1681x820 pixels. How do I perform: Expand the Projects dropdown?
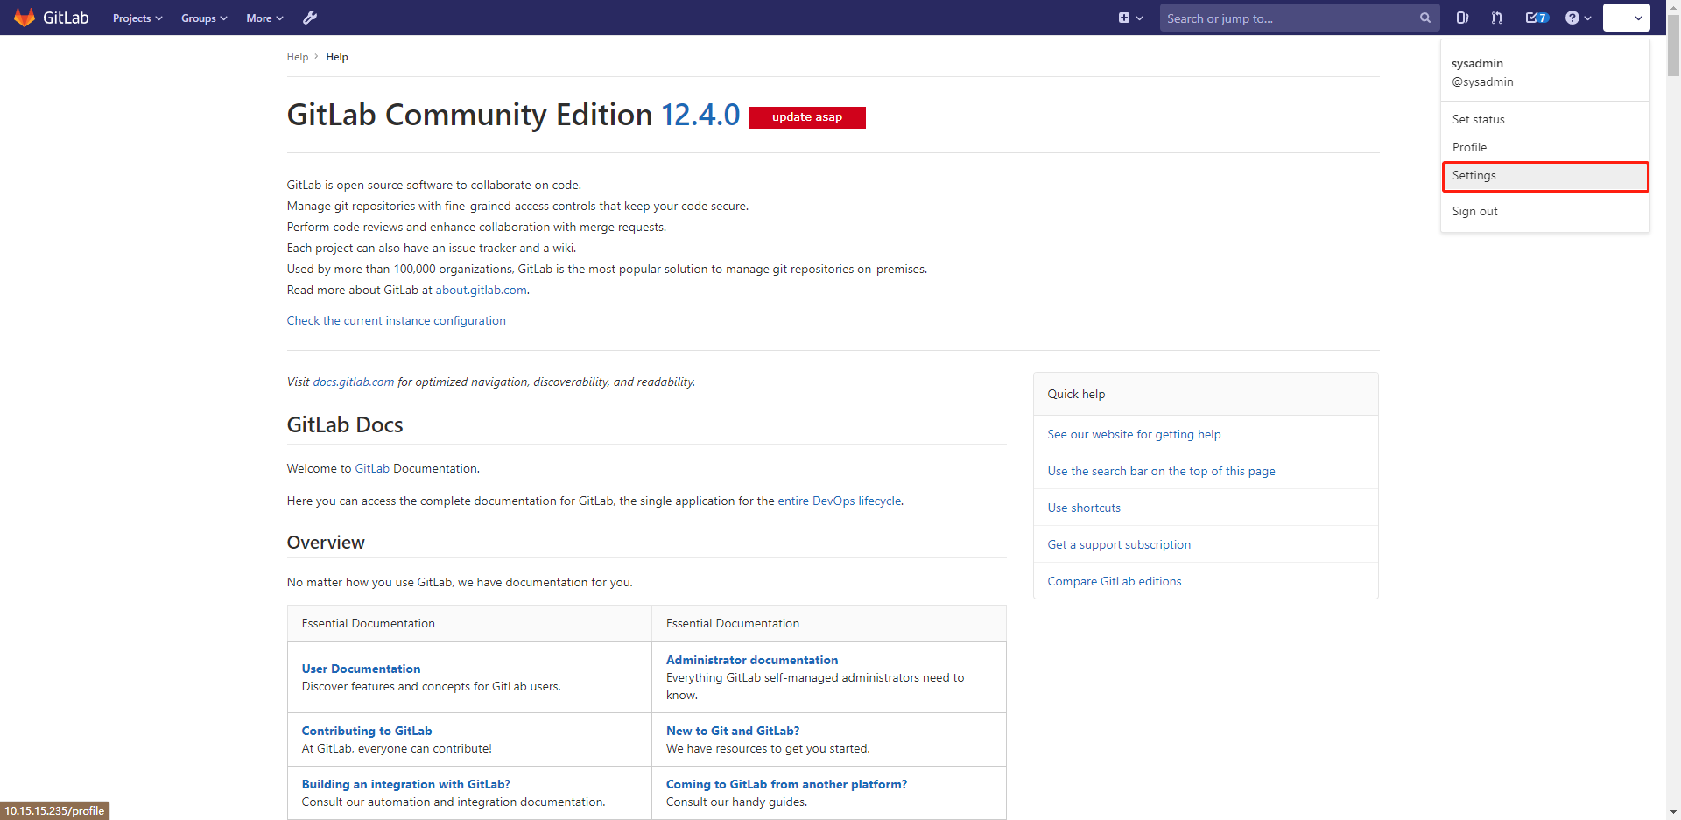pos(137,18)
